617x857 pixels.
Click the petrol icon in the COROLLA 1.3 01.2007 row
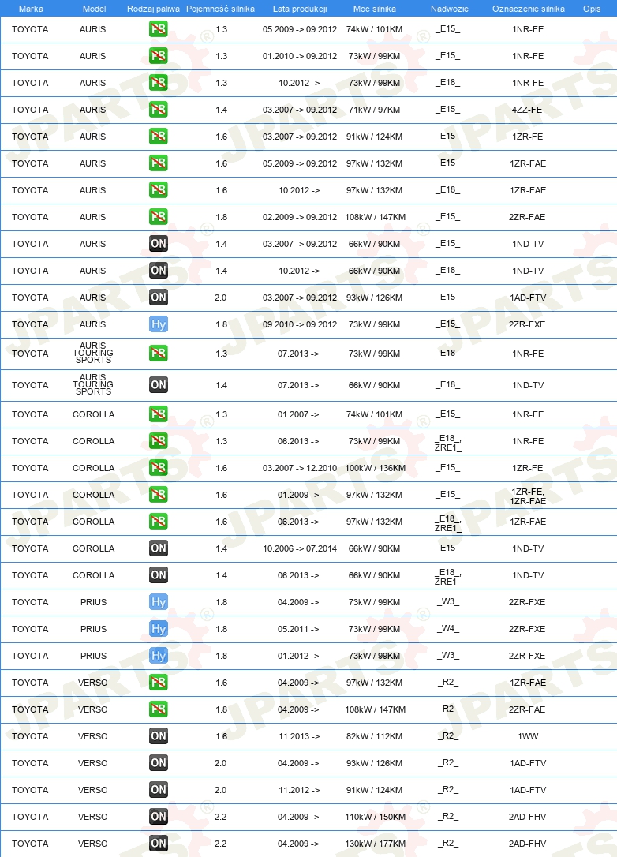coord(158,414)
